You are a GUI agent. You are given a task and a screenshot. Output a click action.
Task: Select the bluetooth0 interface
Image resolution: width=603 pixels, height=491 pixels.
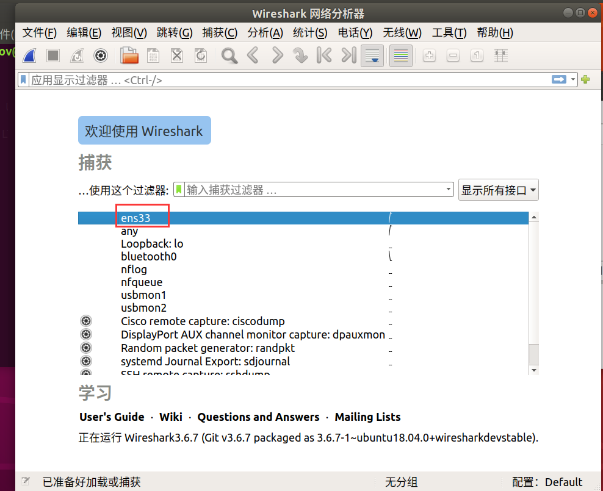[303, 256]
